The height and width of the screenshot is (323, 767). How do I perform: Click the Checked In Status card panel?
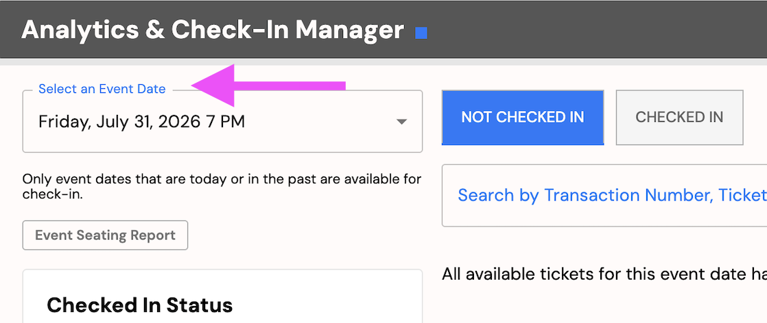[222, 296]
